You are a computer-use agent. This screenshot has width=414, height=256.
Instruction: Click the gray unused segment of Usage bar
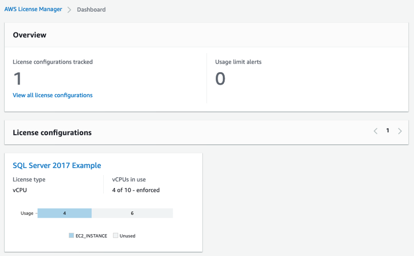(132, 213)
